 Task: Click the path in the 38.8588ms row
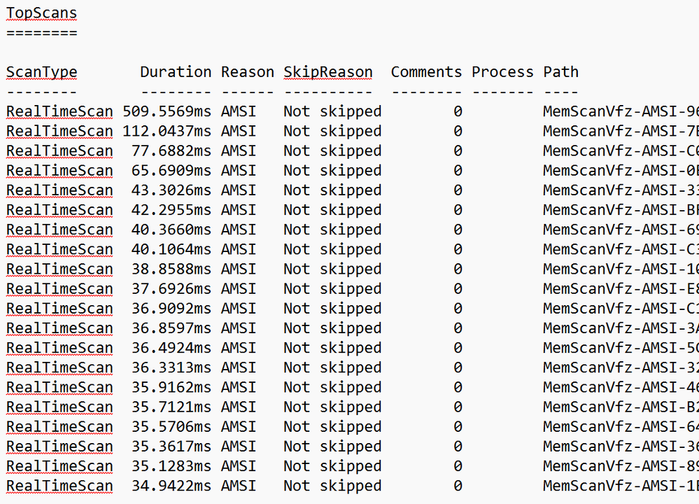620,269
